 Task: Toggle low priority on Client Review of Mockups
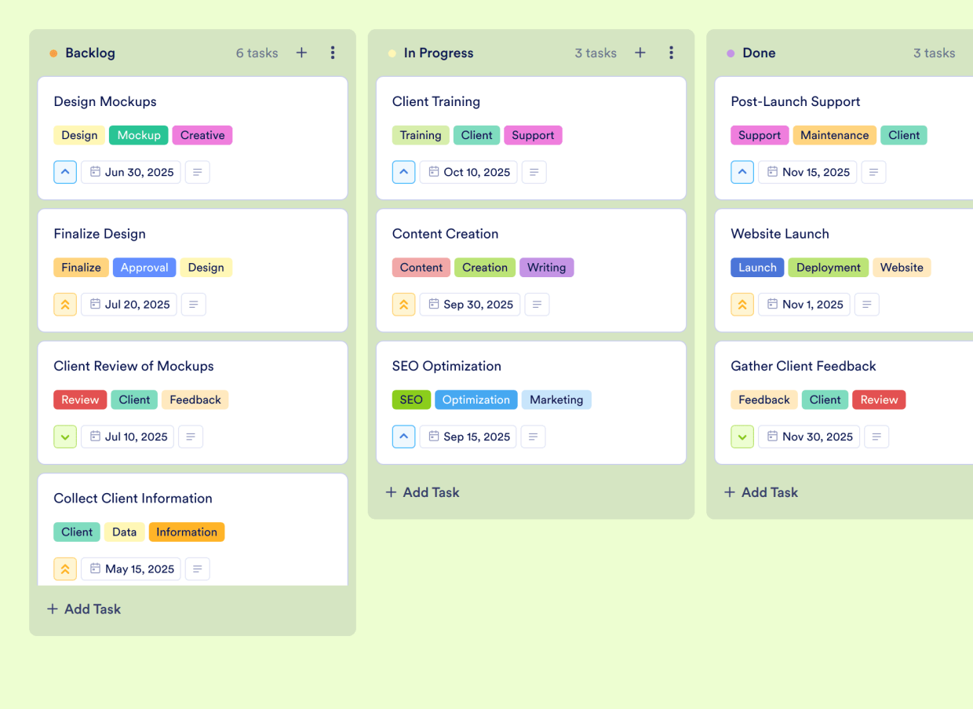coord(65,437)
